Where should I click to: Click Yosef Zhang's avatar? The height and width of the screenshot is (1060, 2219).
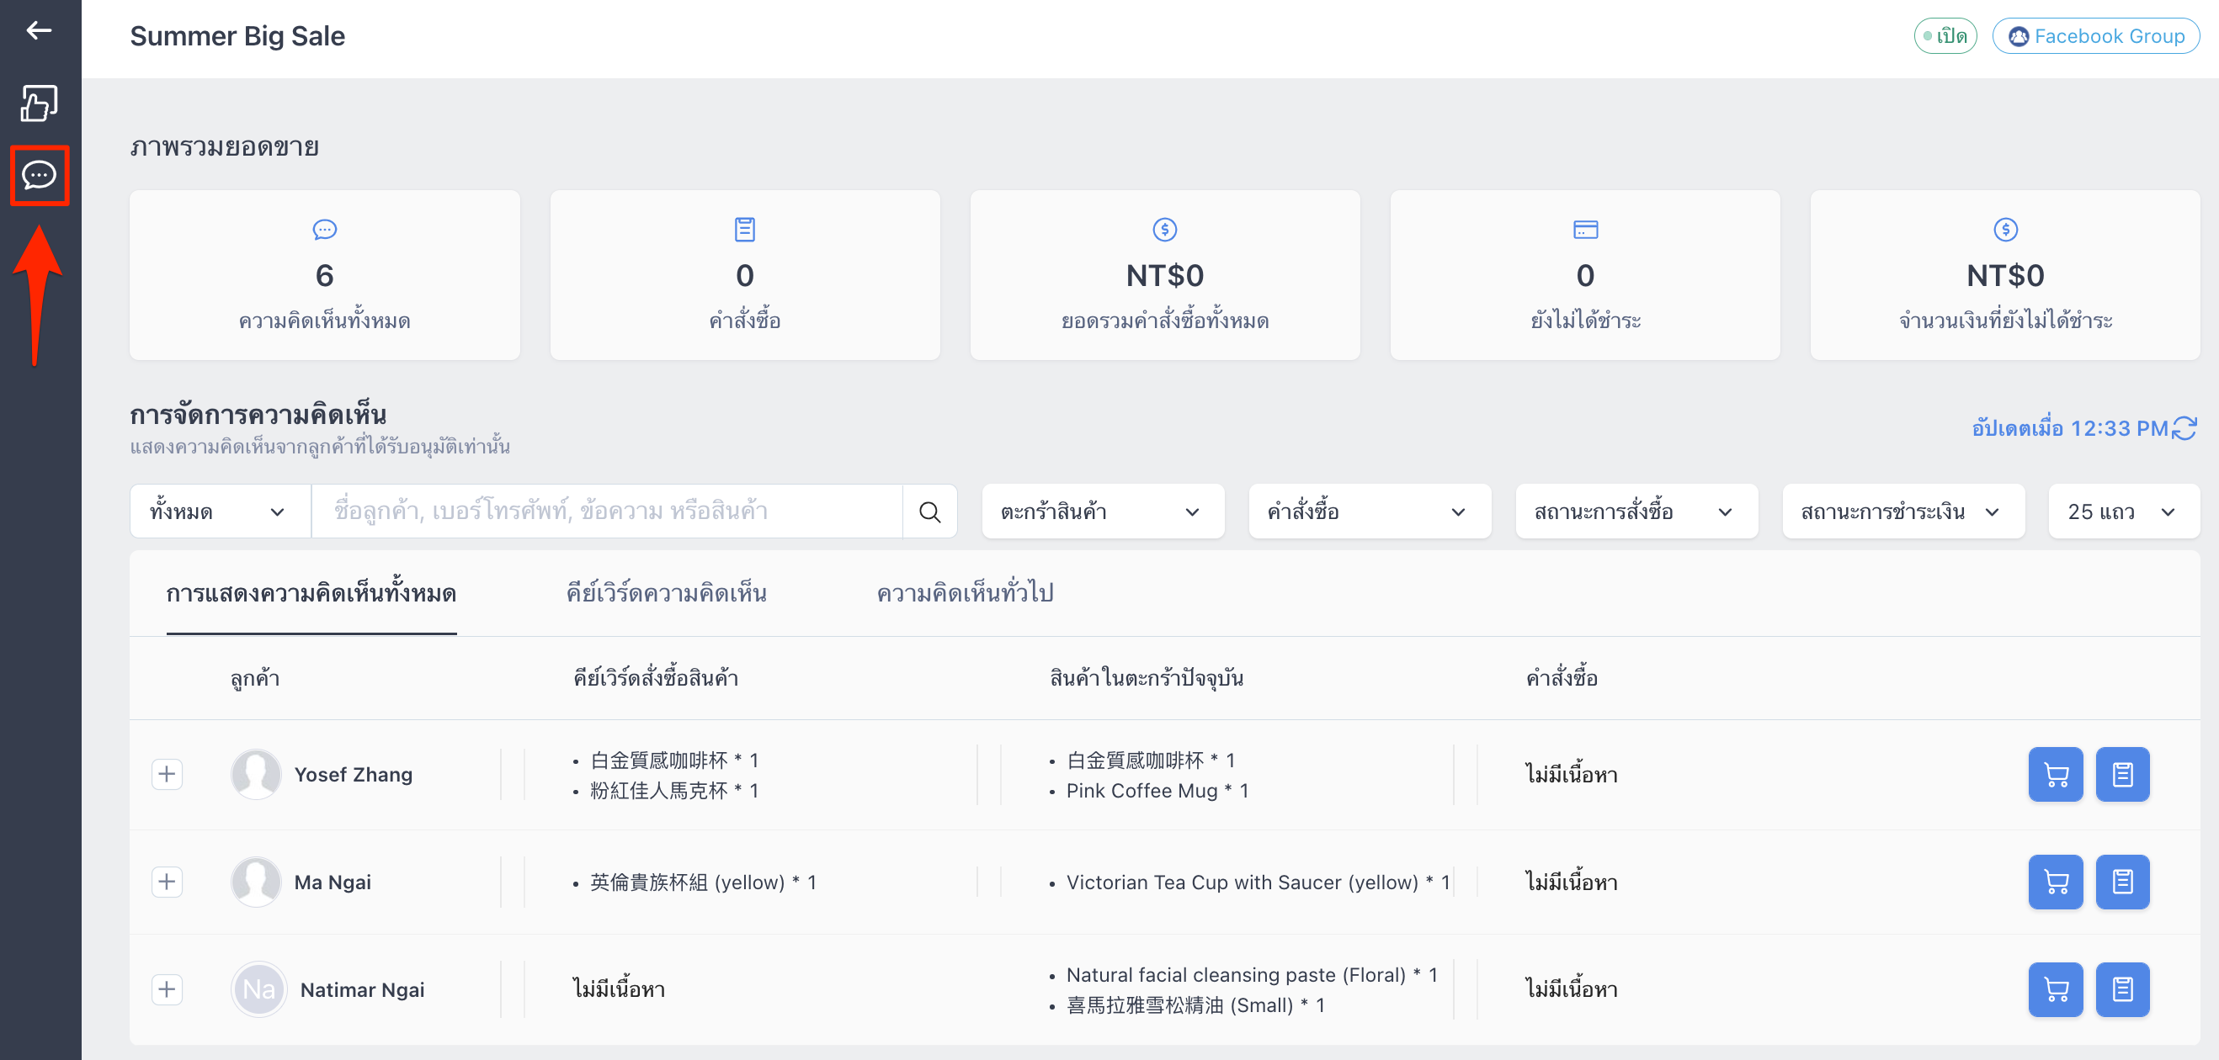coord(256,774)
